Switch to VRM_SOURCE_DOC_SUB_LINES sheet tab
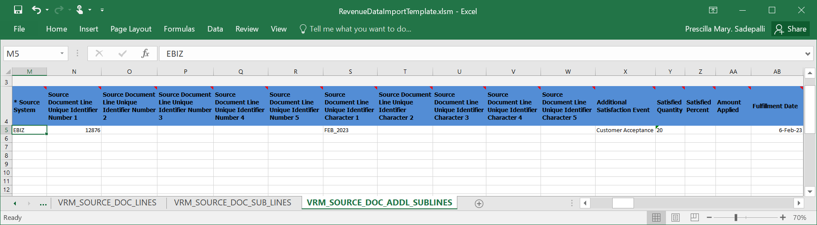The height and width of the screenshot is (225, 817). 233,203
